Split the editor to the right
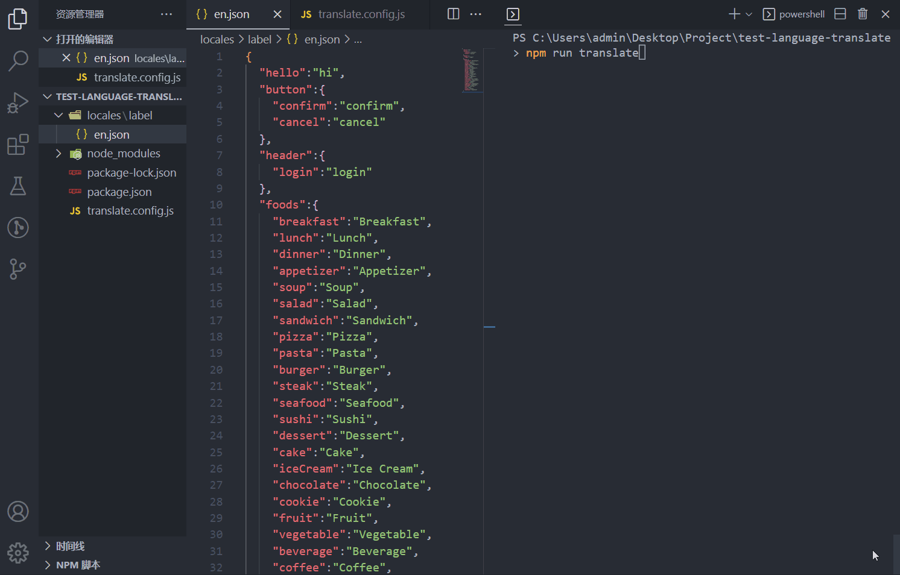The image size is (900, 575). 454,14
